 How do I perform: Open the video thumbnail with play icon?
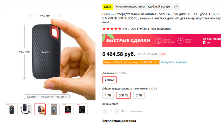12,109
